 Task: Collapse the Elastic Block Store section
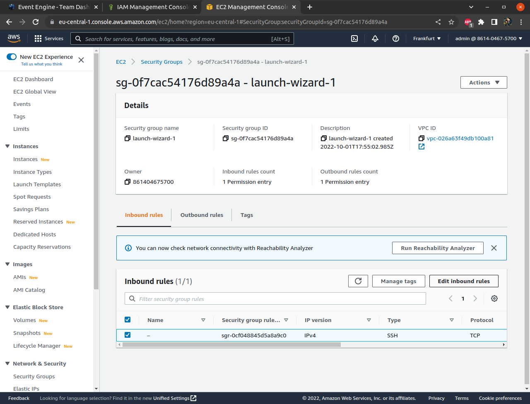click(7, 307)
